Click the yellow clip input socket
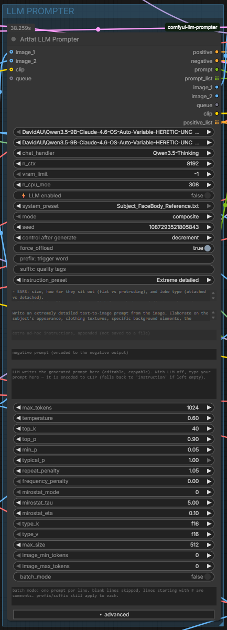This screenshot has height=630, width=227. (x=12, y=69)
